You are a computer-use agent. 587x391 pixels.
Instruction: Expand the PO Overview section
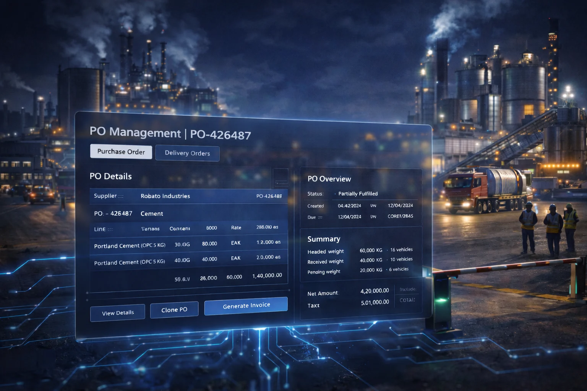pos(329,179)
